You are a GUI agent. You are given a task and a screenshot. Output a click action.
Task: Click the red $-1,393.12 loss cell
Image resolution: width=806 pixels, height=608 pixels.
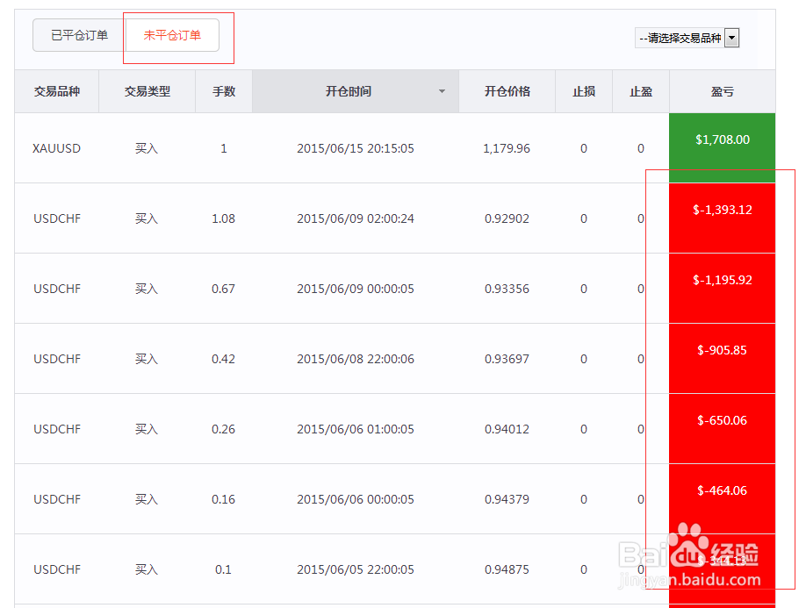click(722, 217)
